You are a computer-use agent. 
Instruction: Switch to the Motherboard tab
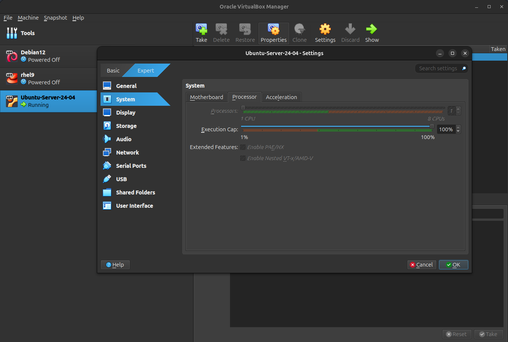[x=207, y=97]
